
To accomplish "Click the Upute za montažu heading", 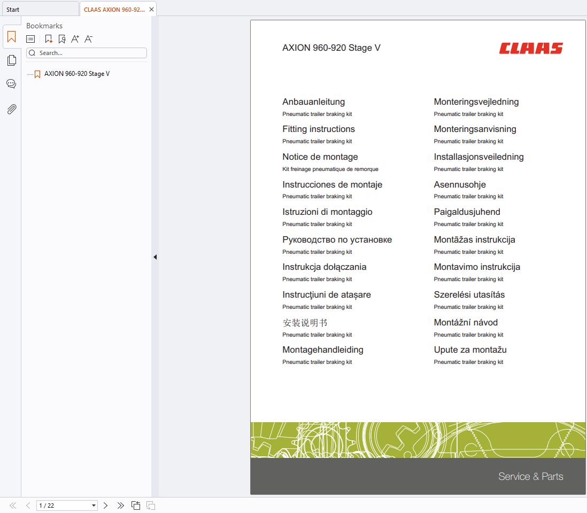I will point(470,350).
